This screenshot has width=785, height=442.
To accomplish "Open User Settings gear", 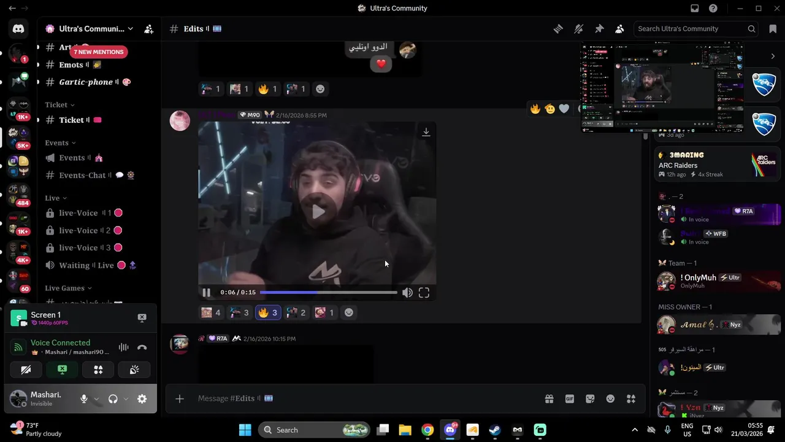I will 142,399.
